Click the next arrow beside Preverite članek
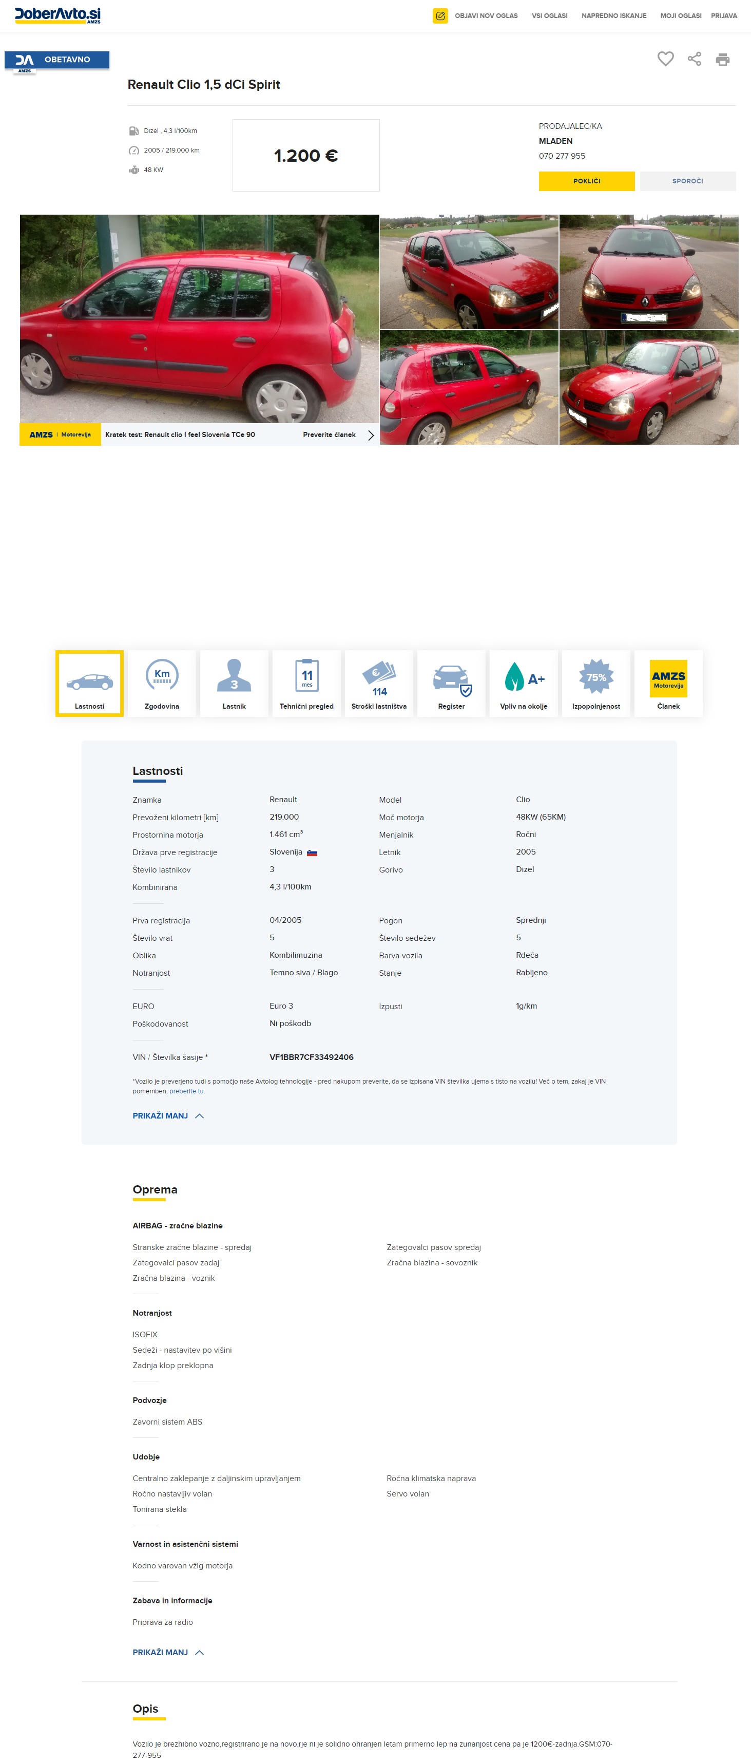The height and width of the screenshot is (1763, 751). coord(371,435)
